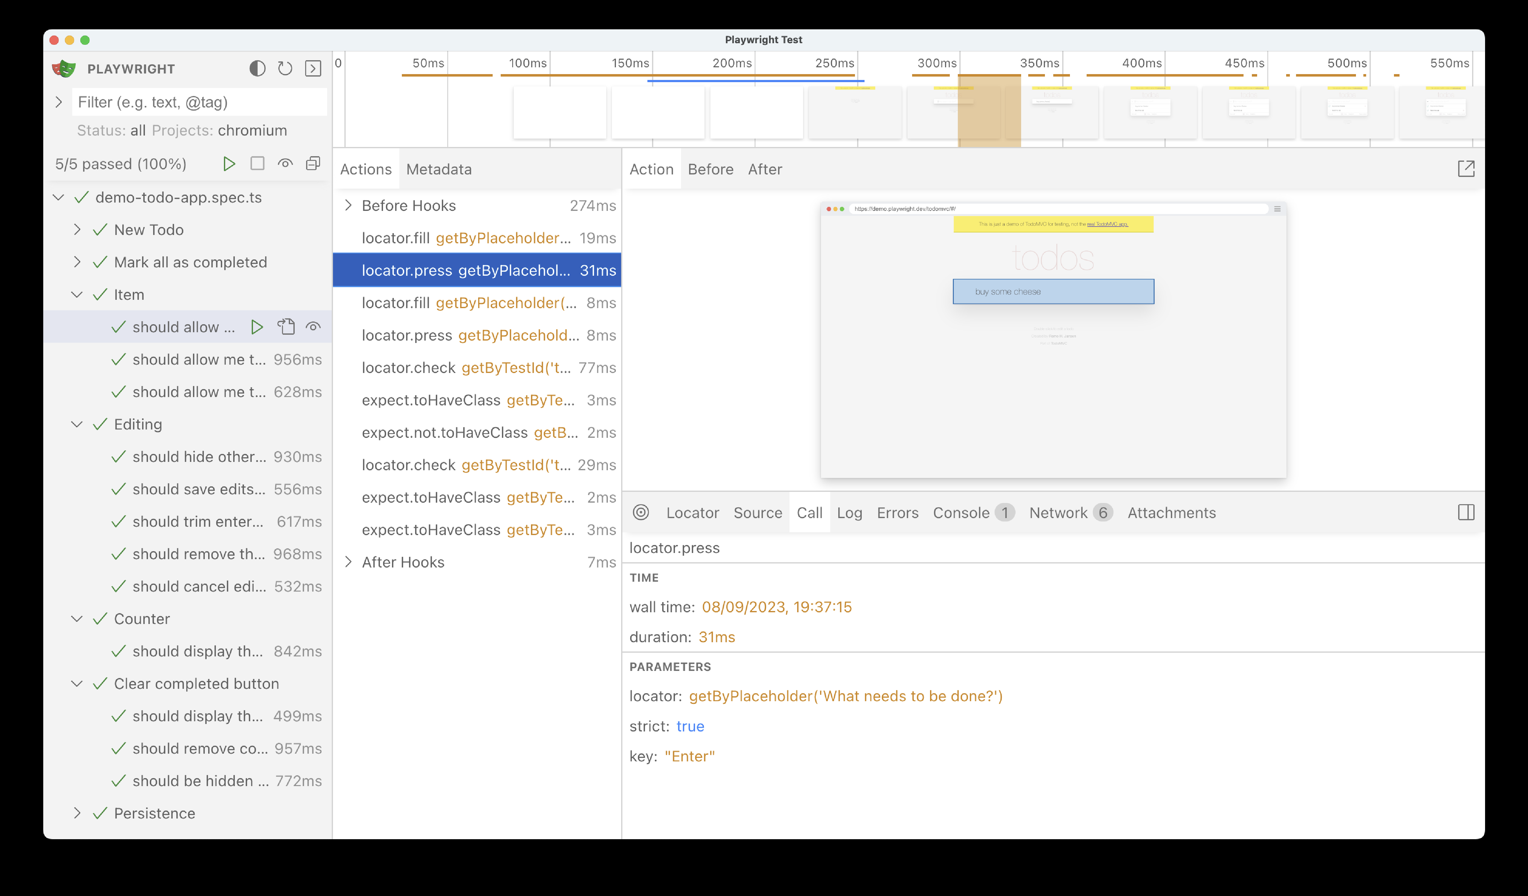Select test 'should save edits...' 556ms

pos(188,489)
